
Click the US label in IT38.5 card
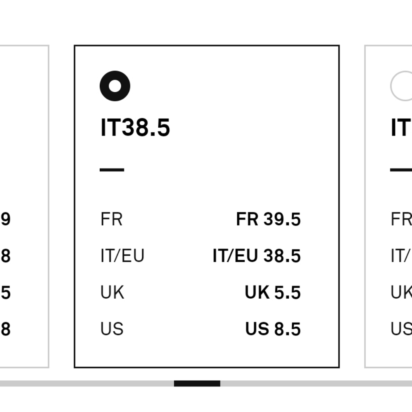coord(112,329)
